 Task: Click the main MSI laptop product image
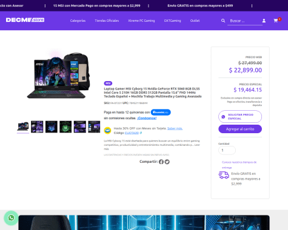click(x=59, y=75)
